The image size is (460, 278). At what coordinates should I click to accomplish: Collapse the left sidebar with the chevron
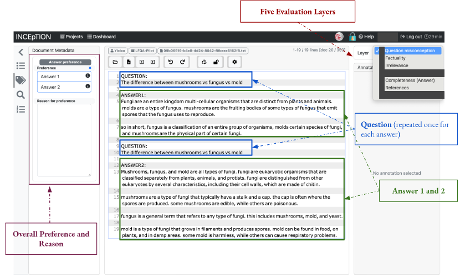pyautogui.click(x=21, y=52)
